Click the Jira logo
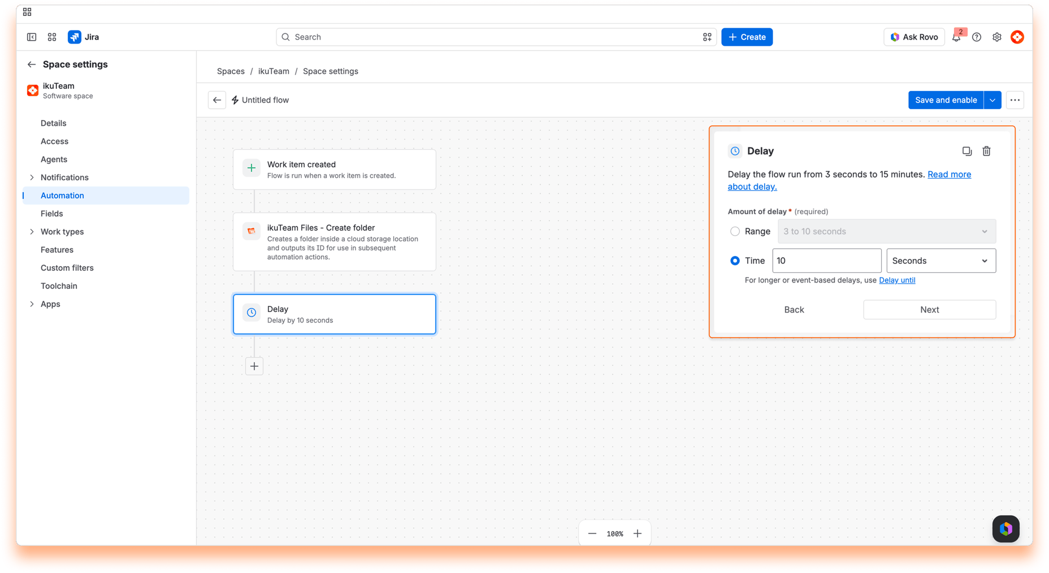The height and width of the screenshot is (573, 1049). coord(84,37)
